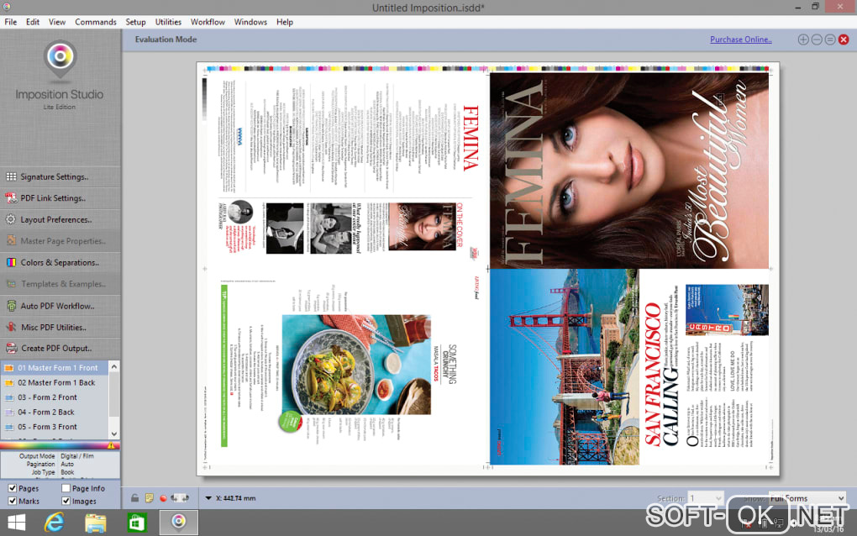Select 02 Master Form 1 Back
The width and height of the screenshot is (857, 536).
[55, 382]
